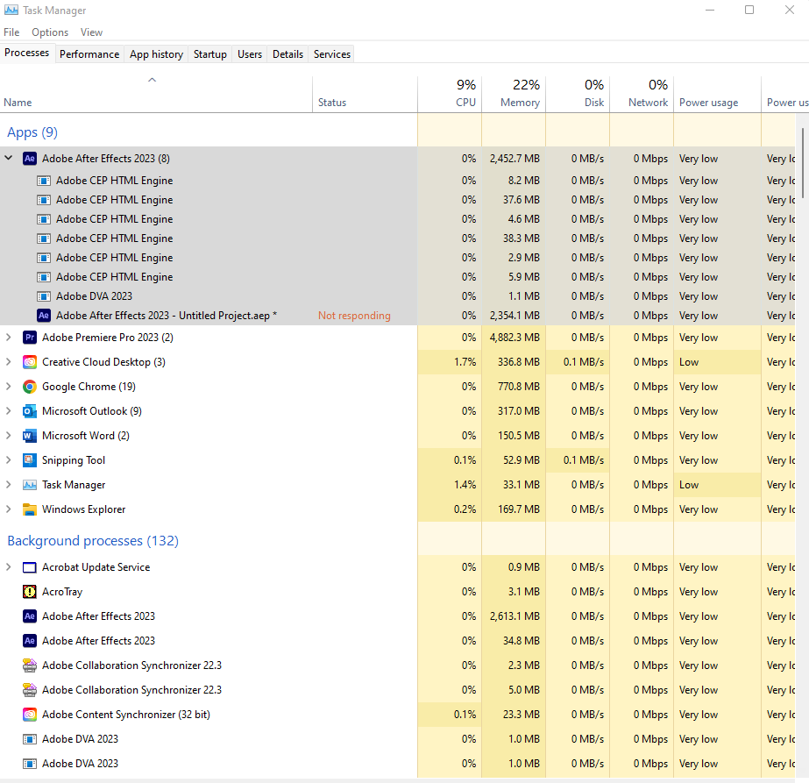The image size is (809, 783).
Task: Select the not responding Untitled Project.aep process
Action: [167, 316]
